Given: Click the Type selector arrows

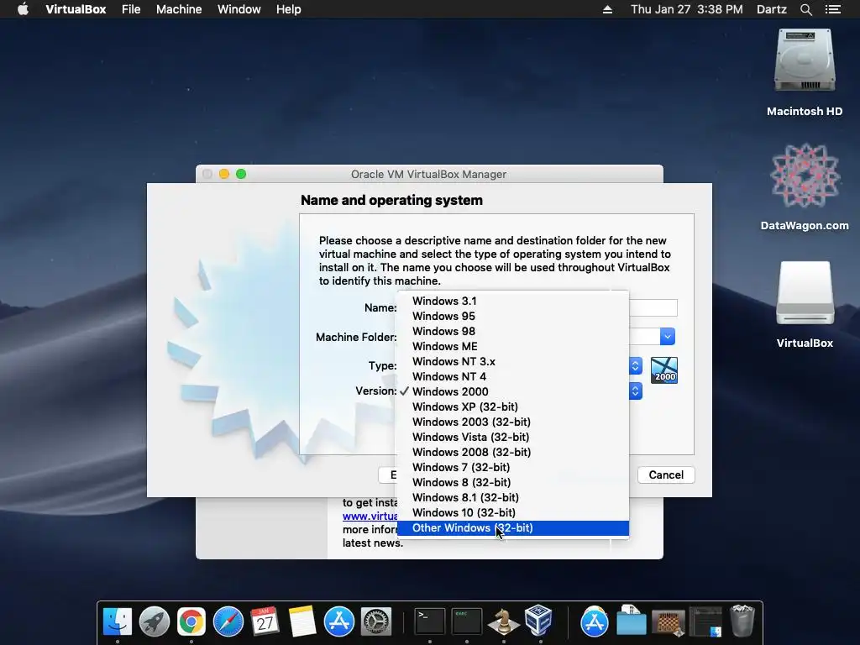Looking at the screenshot, I should click(635, 366).
